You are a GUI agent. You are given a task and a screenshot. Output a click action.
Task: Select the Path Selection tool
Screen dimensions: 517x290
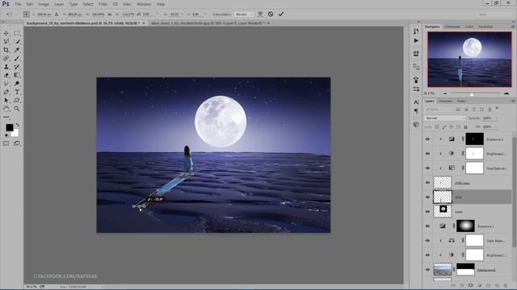pyautogui.click(x=6, y=100)
